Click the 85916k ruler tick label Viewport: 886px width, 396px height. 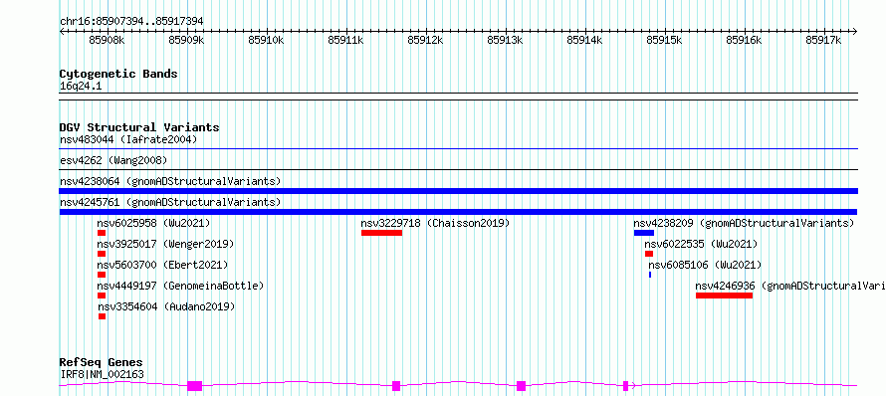[745, 40]
